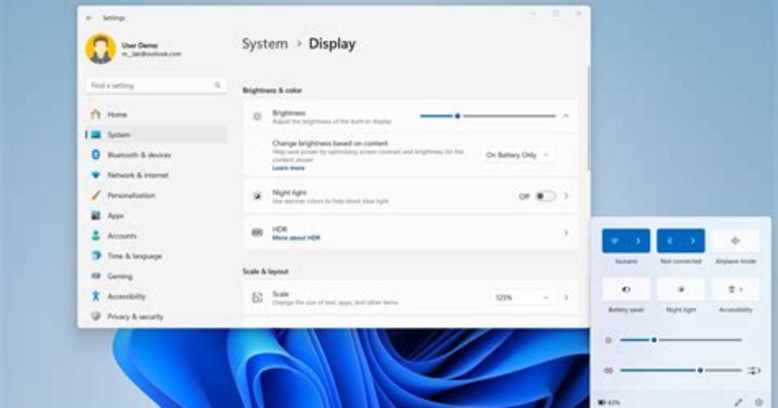Open the Scale page using its chevron
The height and width of the screenshot is (408, 778).
(566, 298)
